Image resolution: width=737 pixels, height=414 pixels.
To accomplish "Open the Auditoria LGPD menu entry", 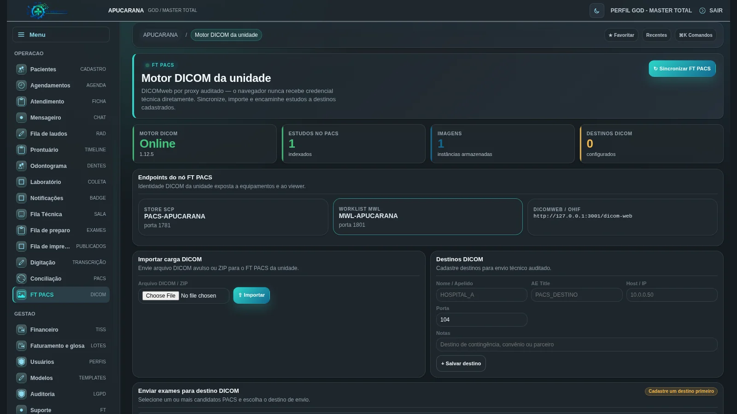I will point(61,394).
